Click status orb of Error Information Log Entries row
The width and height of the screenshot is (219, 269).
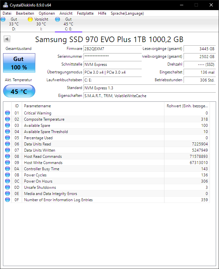[x=7, y=200]
